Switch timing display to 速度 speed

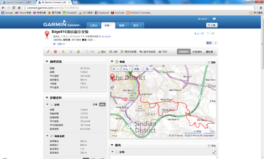(x=102, y=104)
